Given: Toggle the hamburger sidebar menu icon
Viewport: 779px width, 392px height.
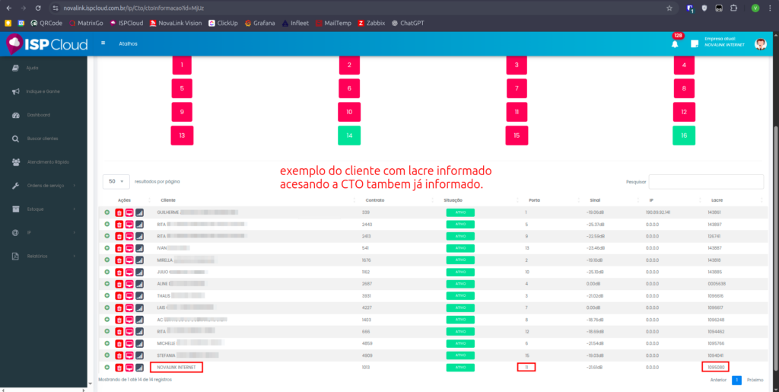Looking at the screenshot, I should [x=103, y=43].
